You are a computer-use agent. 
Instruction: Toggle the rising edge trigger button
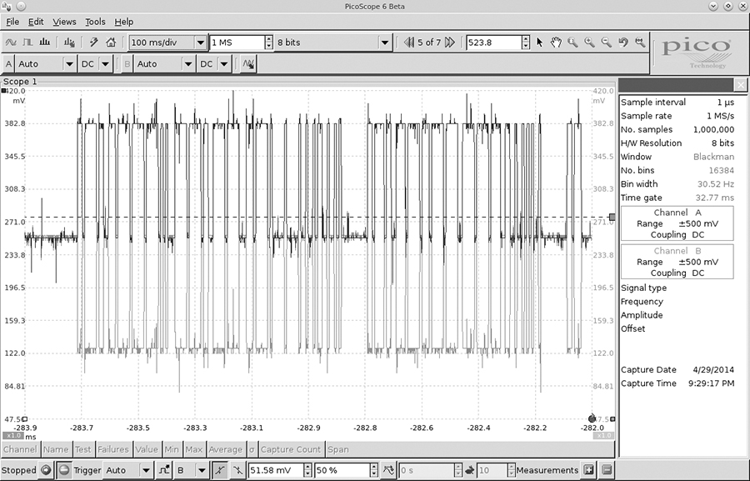pos(219,470)
